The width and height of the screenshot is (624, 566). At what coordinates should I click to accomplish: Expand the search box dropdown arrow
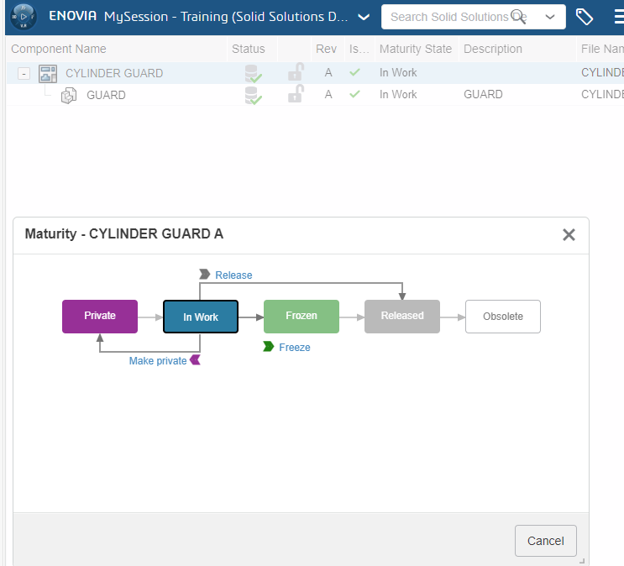pyautogui.click(x=549, y=17)
